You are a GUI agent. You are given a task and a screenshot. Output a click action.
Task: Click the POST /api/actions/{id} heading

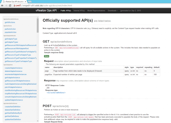coord(56,106)
